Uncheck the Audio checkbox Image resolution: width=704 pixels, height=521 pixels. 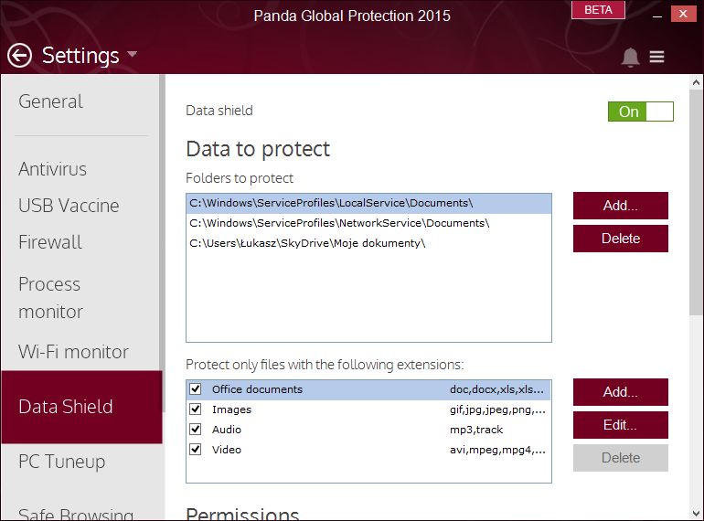pos(196,430)
